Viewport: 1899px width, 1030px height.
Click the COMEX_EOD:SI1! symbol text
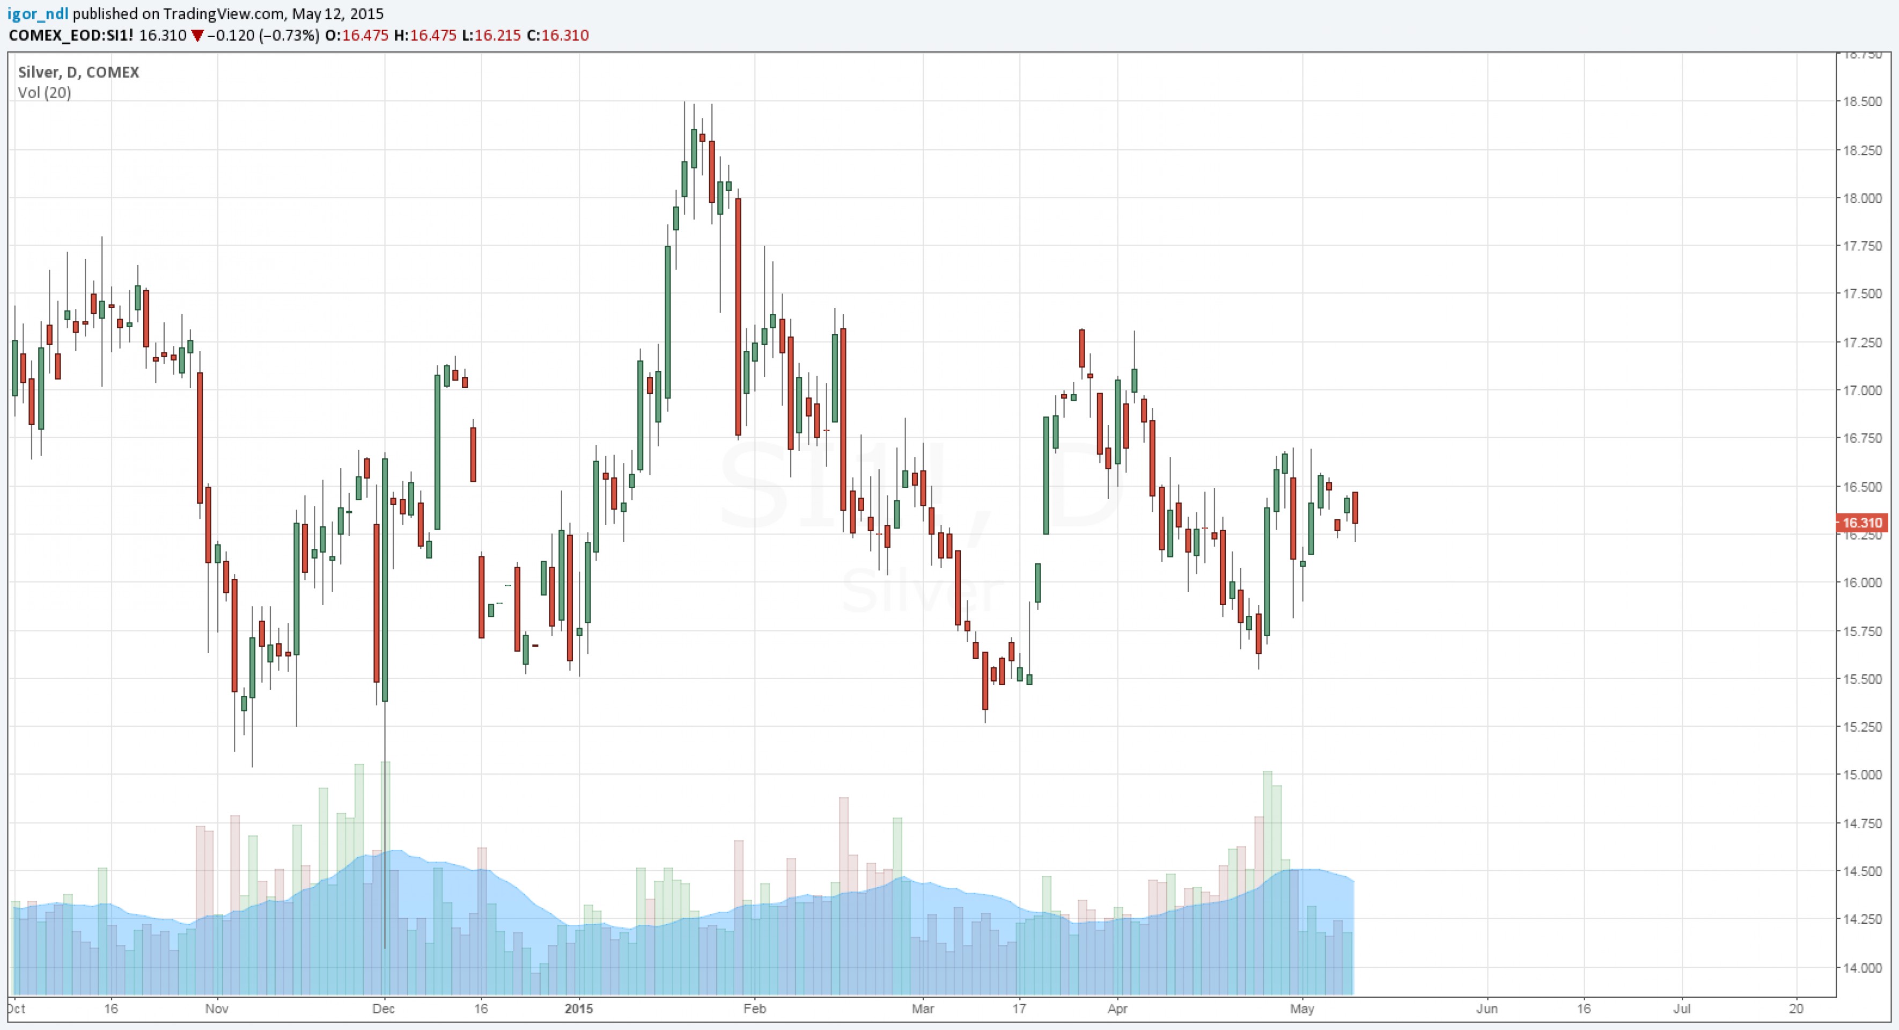pos(71,35)
